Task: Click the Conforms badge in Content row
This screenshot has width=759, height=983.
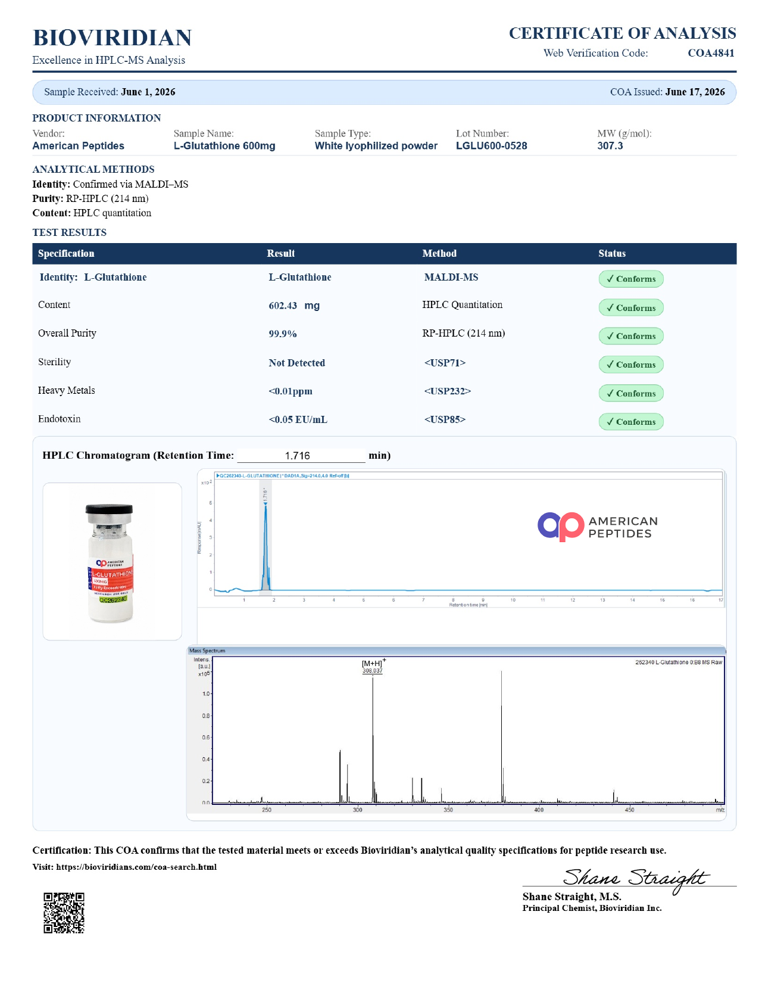Action: (631, 307)
